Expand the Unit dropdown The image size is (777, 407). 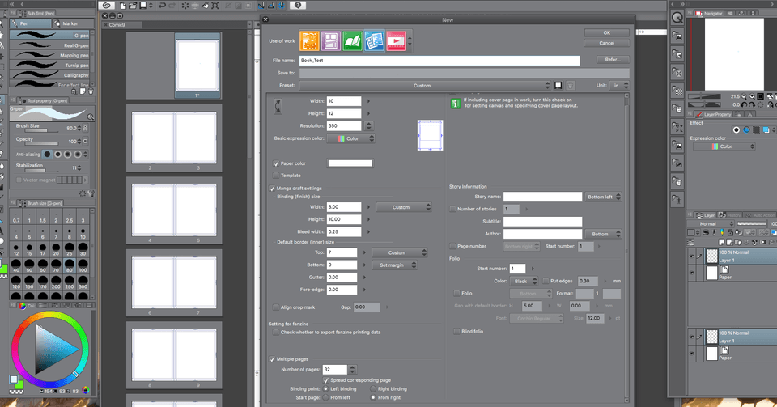coord(619,85)
